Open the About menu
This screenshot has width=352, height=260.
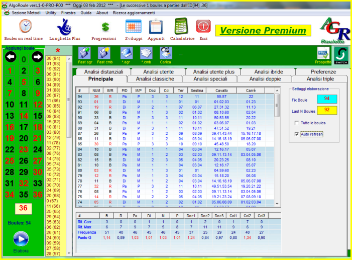[x=102, y=13]
